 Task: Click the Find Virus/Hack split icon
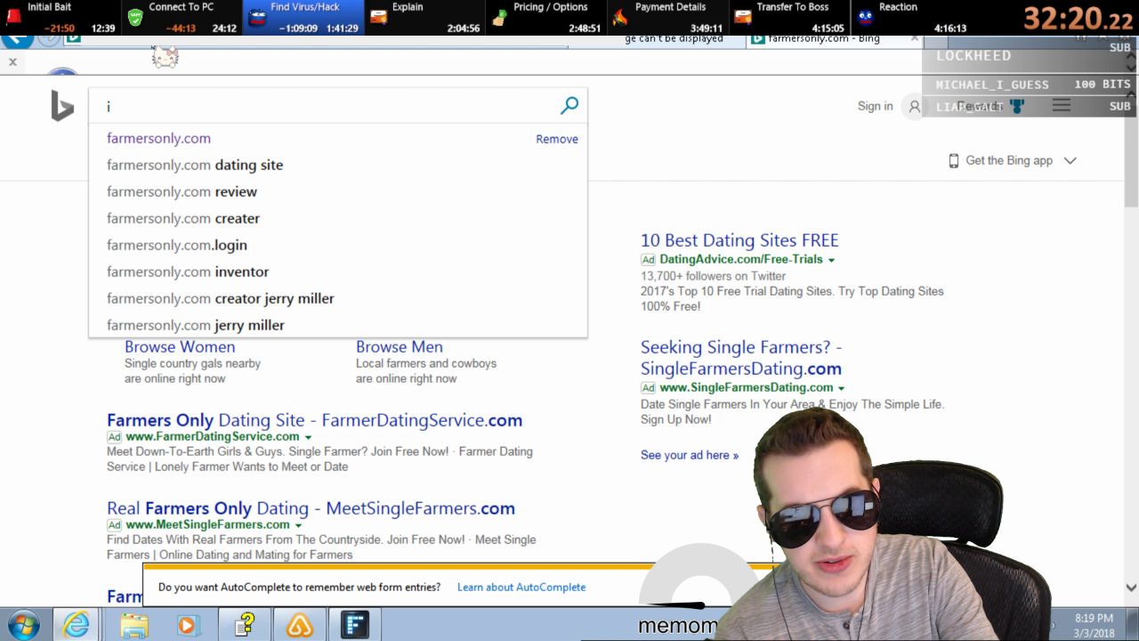257,17
